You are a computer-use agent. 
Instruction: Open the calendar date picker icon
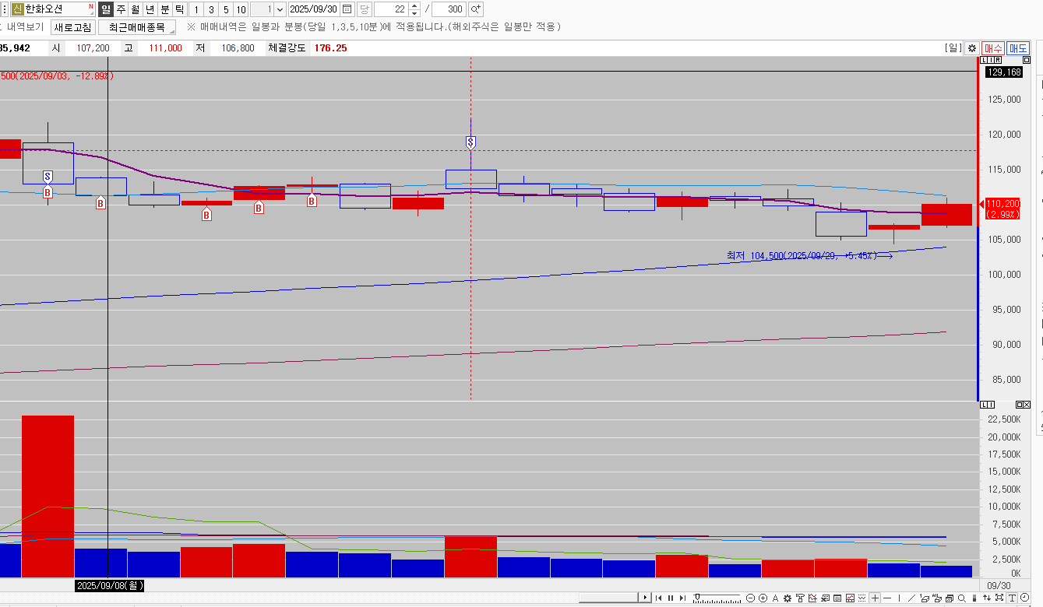[347, 9]
